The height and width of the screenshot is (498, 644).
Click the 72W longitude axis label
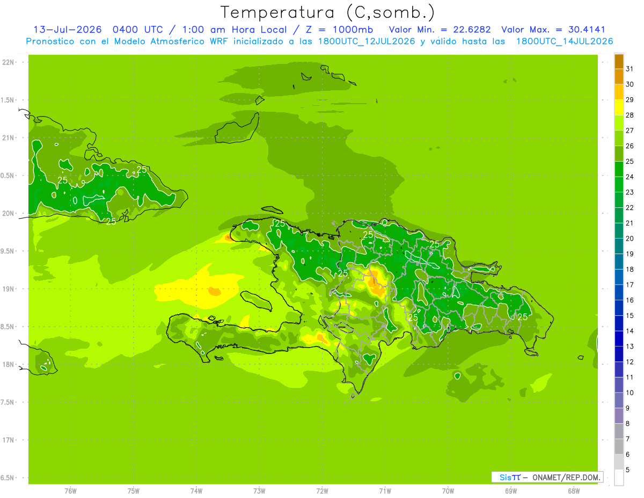click(x=322, y=491)
